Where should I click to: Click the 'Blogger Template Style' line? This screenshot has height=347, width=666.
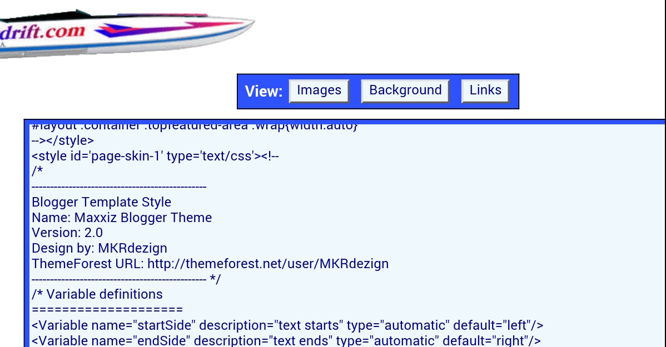[102, 202]
